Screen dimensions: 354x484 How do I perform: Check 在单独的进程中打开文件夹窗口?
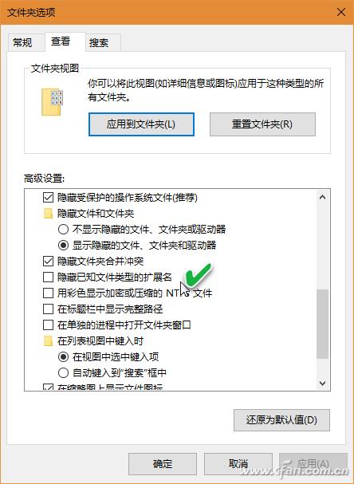coord(48,325)
